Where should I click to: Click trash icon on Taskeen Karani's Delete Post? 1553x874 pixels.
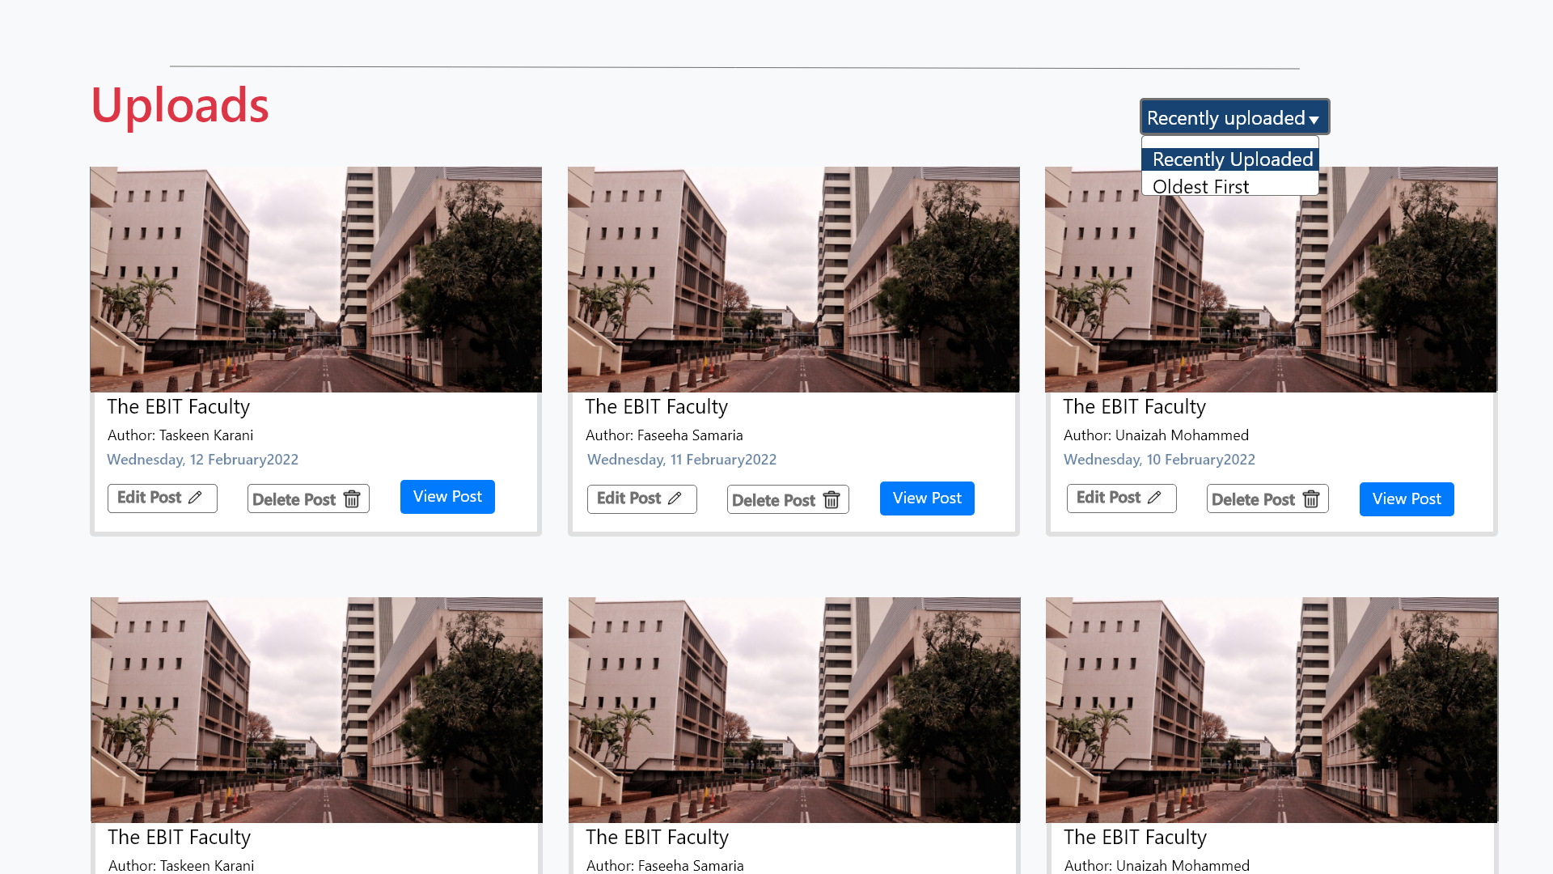tap(352, 499)
